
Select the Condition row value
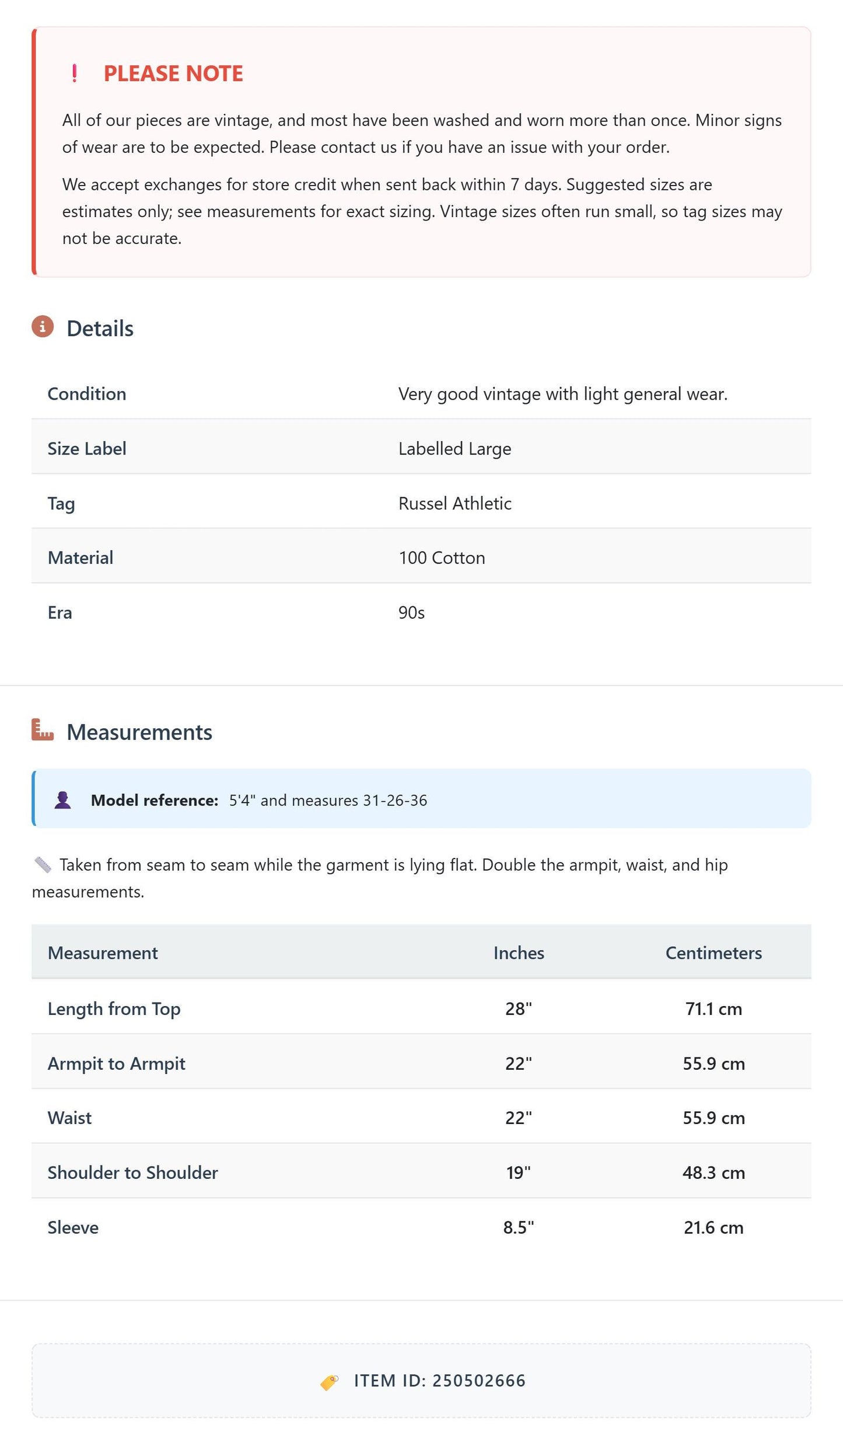[563, 394]
